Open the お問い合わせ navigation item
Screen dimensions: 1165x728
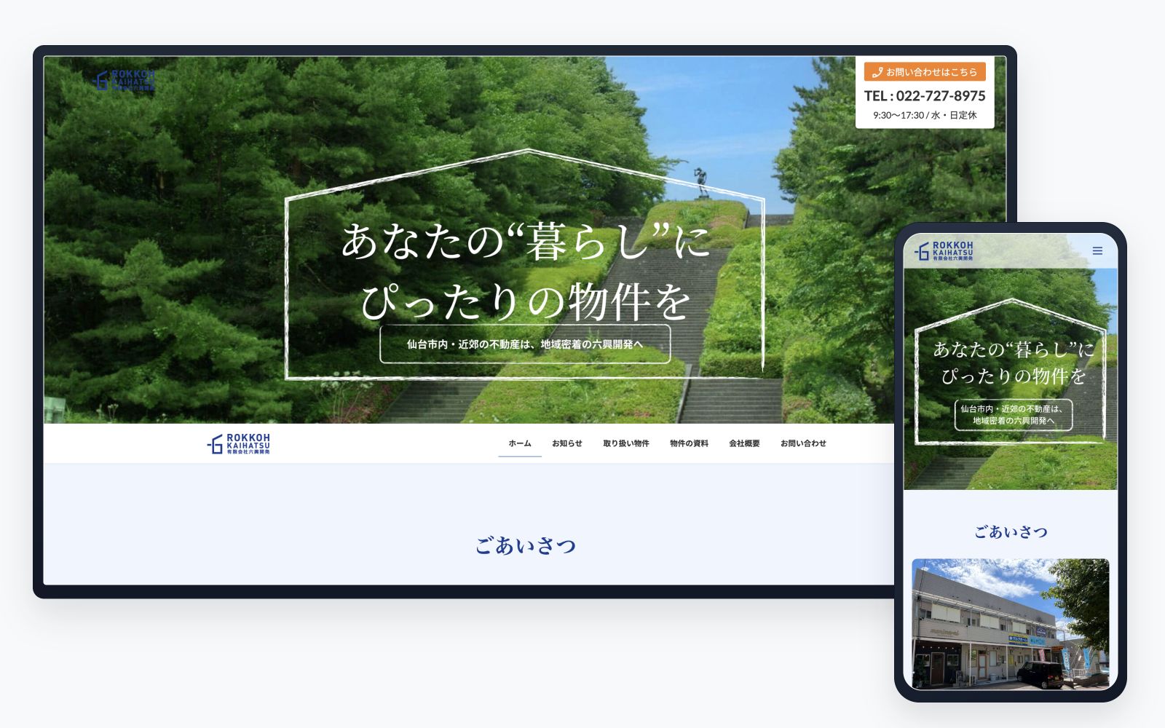click(803, 443)
